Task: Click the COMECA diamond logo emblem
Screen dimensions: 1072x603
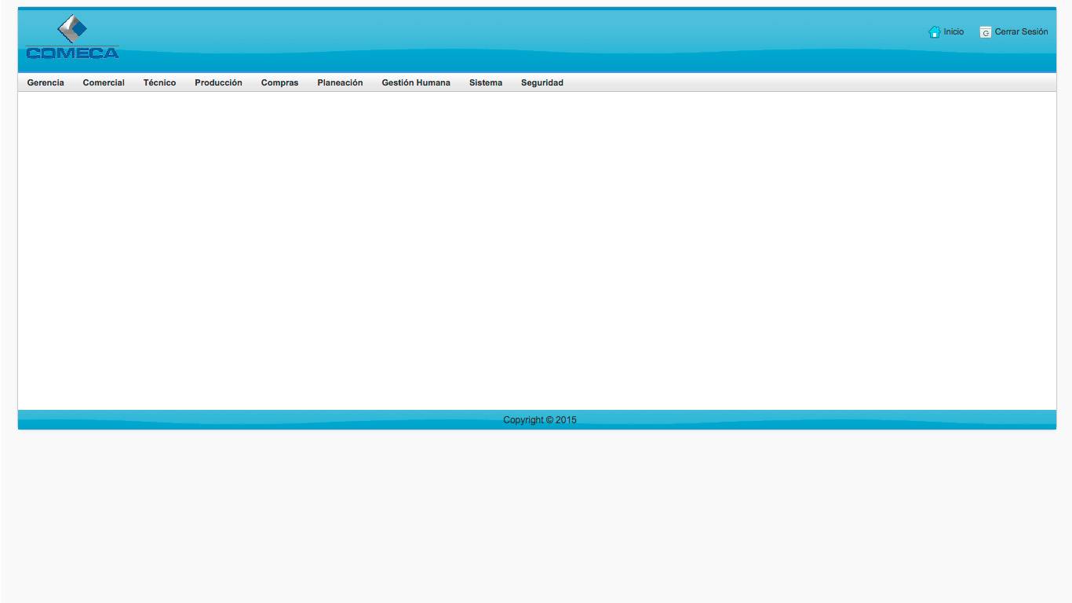Action: [x=72, y=29]
